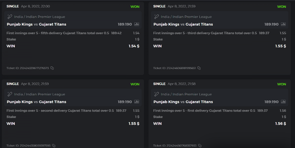Click the 1.54 $ win amount

point(134,46)
